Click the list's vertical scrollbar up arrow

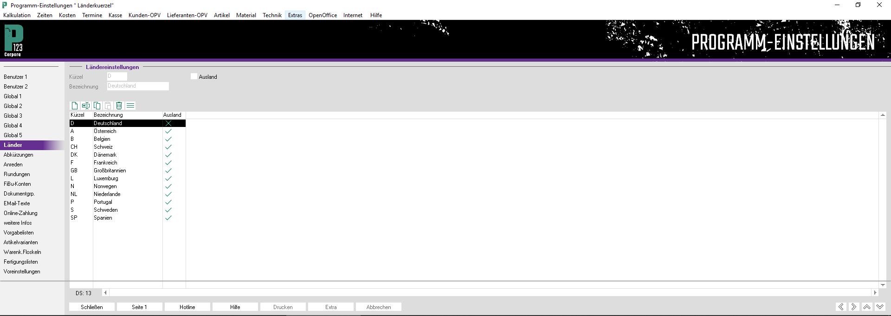883,115
